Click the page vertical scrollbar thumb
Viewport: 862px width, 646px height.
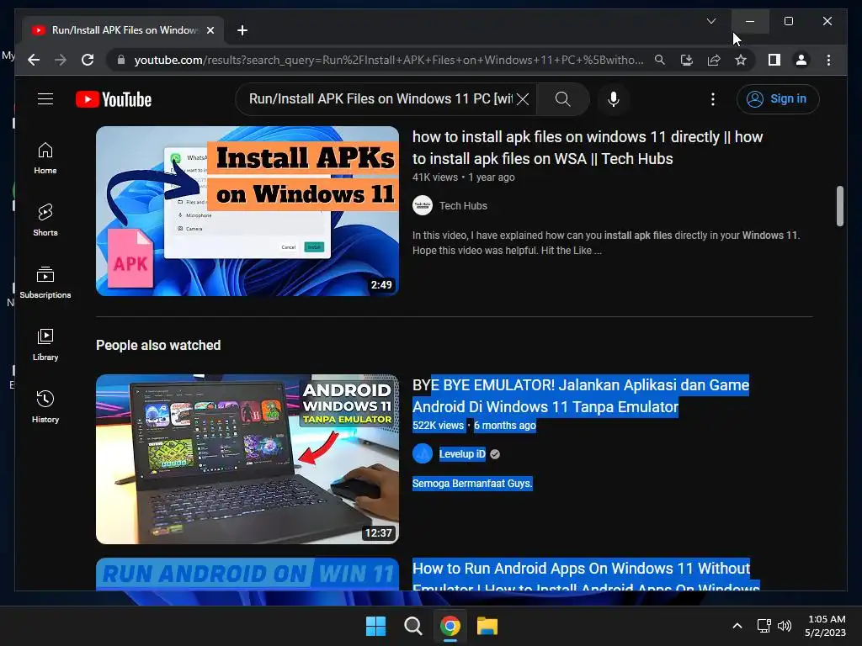click(839, 206)
